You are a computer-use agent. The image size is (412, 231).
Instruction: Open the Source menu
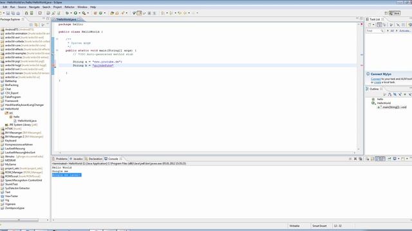[x=22, y=7]
